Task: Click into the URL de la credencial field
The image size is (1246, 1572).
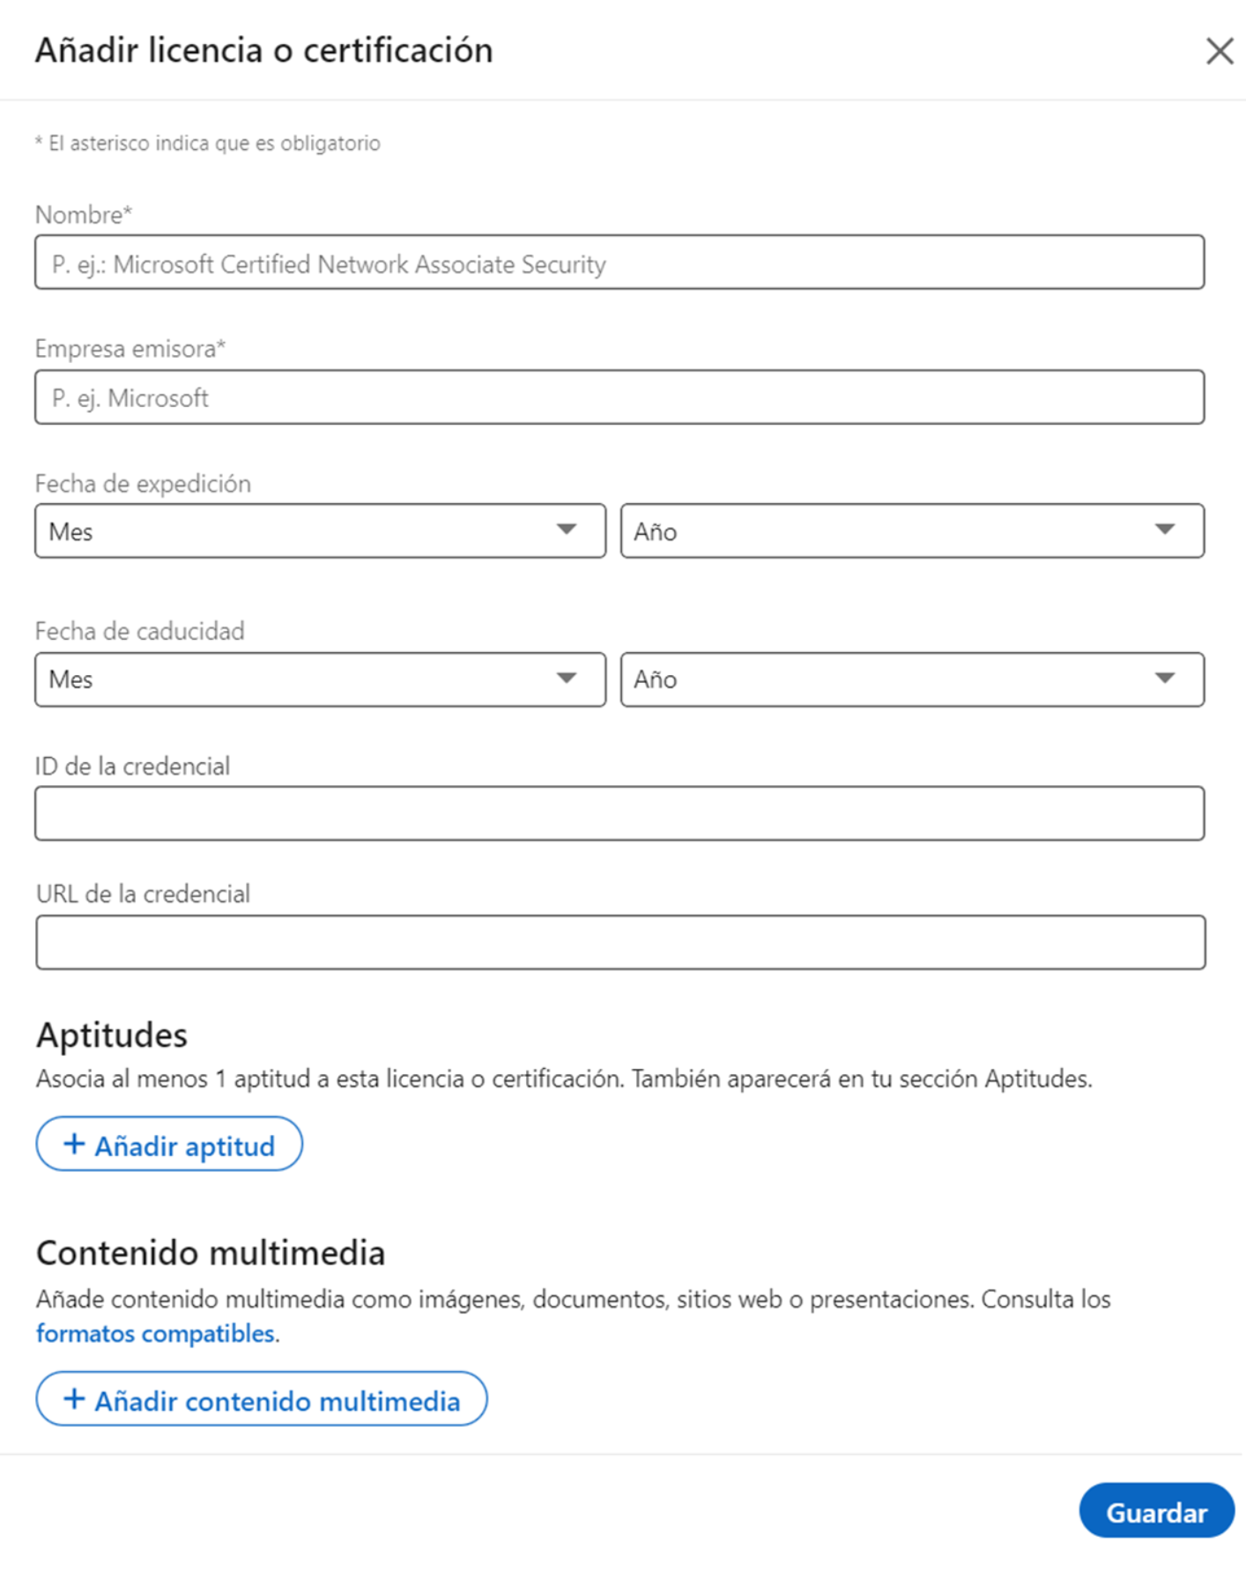Action: click(619, 942)
